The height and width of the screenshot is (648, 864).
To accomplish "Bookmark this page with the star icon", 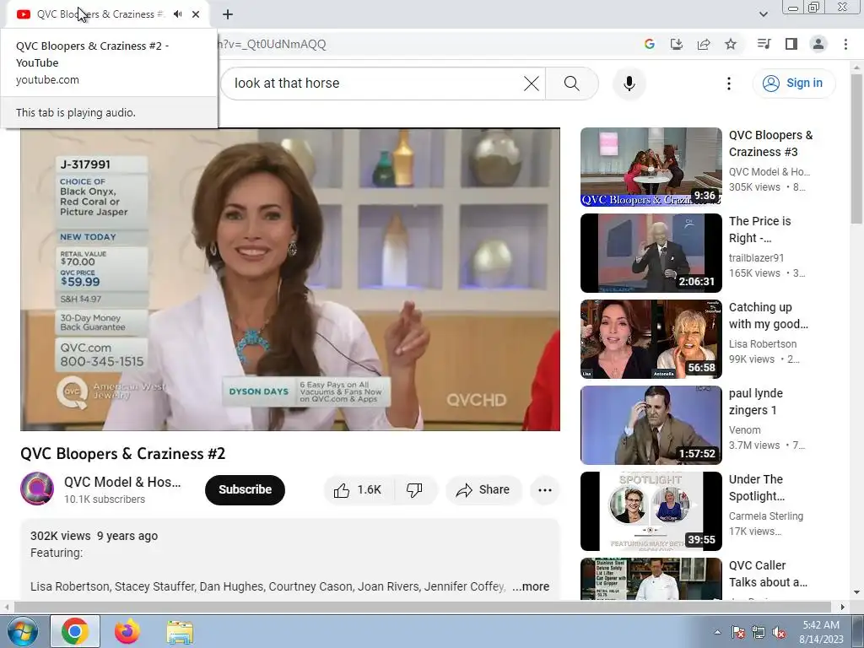I will tap(731, 44).
